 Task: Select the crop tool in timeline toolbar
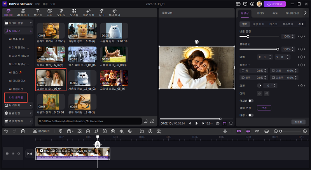click(x=96, y=131)
